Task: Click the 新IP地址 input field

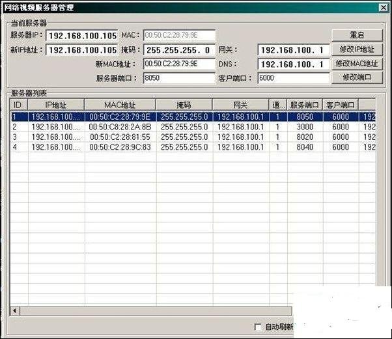Action: pyautogui.click(x=82, y=49)
